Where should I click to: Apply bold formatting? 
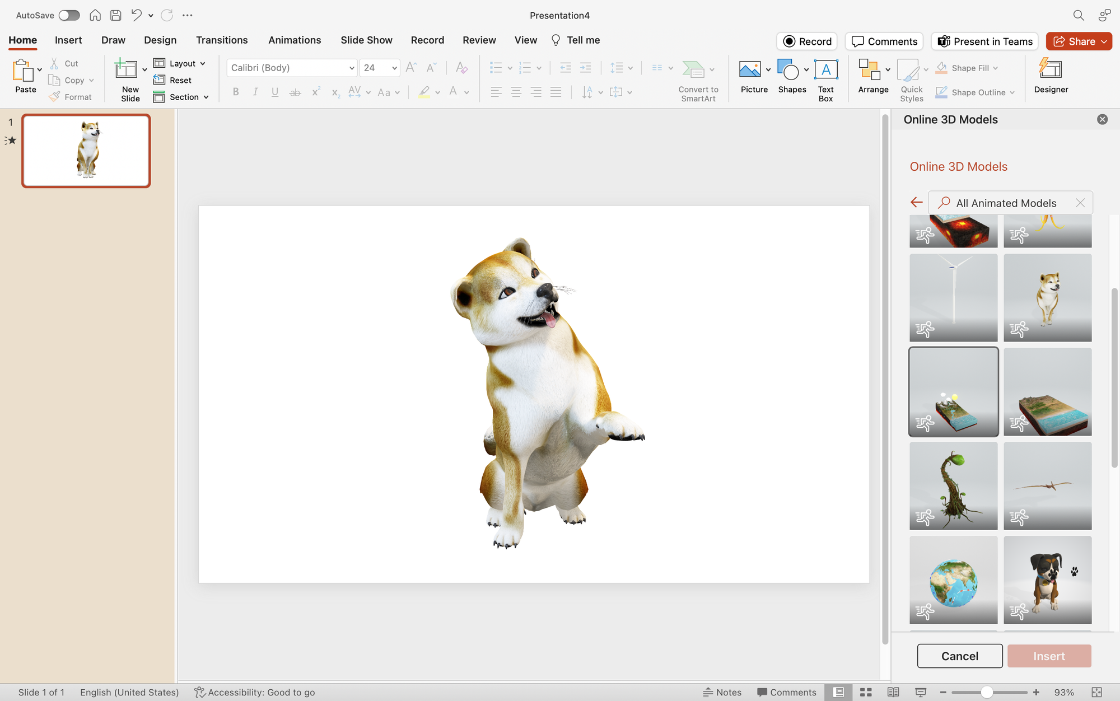[x=236, y=92]
